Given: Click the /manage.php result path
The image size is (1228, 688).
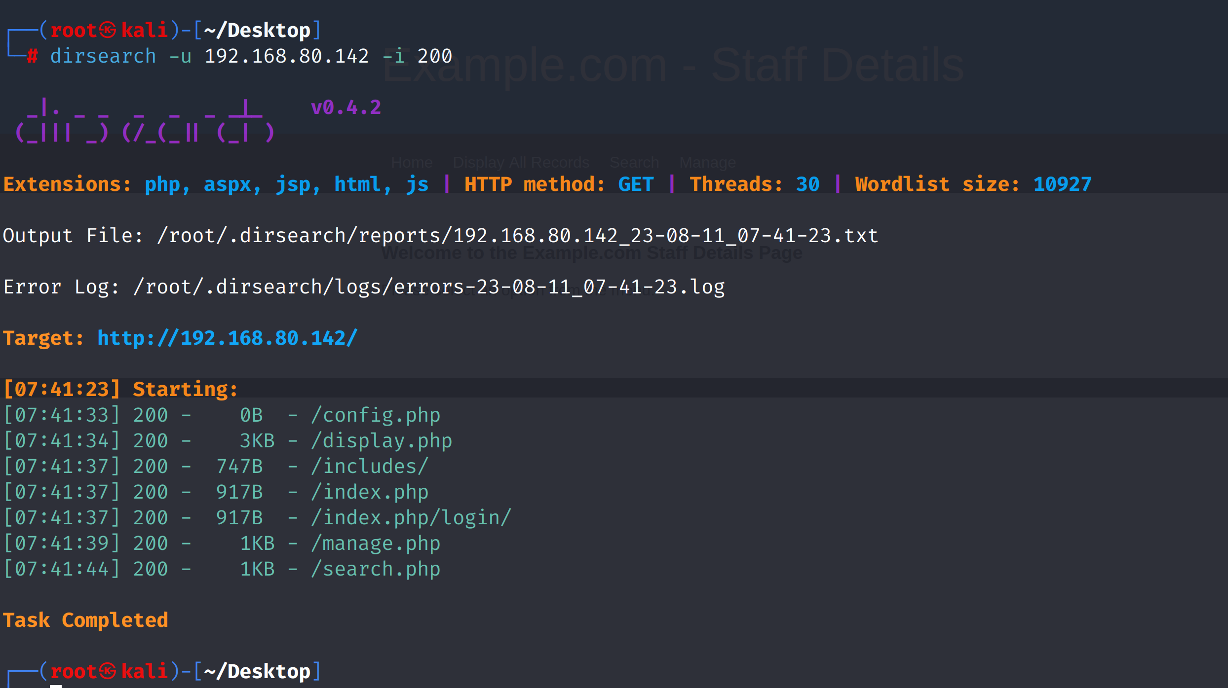Looking at the screenshot, I should tap(376, 543).
